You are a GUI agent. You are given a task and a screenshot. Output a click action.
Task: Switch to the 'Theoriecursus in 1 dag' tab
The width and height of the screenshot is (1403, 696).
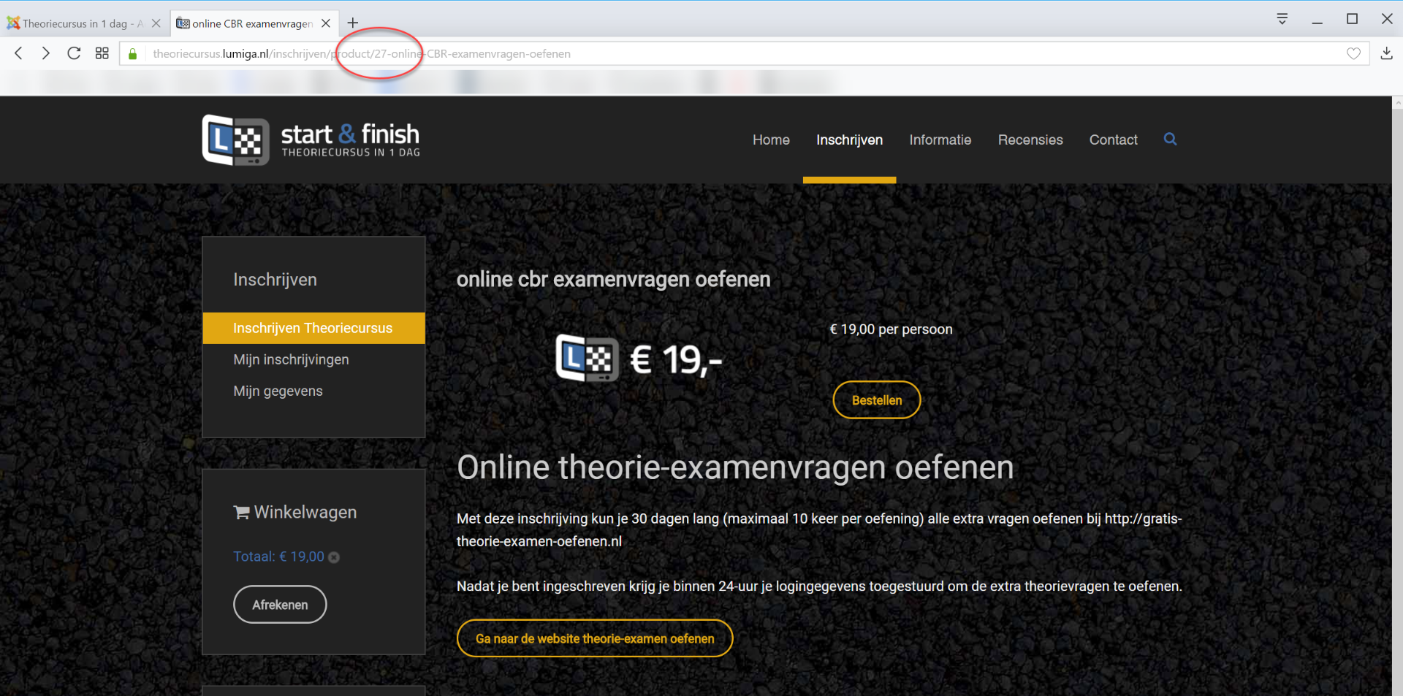(83, 23)
